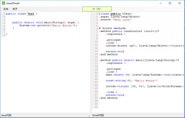Click the '.method public constructor <init>()V' line
The height and width of the screenshot is (118, 185).
pos(129,31)
